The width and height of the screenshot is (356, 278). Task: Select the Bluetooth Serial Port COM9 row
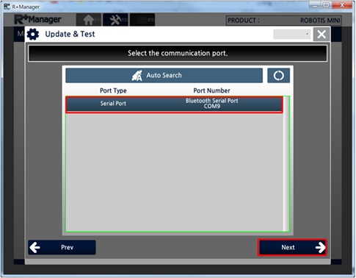coord(174,104)
